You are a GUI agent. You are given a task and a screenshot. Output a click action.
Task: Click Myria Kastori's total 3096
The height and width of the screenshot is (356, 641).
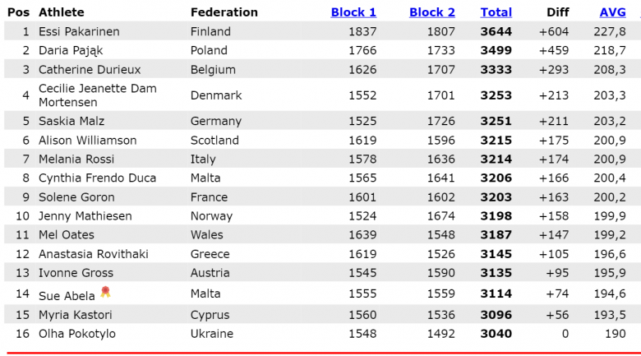(x=496, y=315)
